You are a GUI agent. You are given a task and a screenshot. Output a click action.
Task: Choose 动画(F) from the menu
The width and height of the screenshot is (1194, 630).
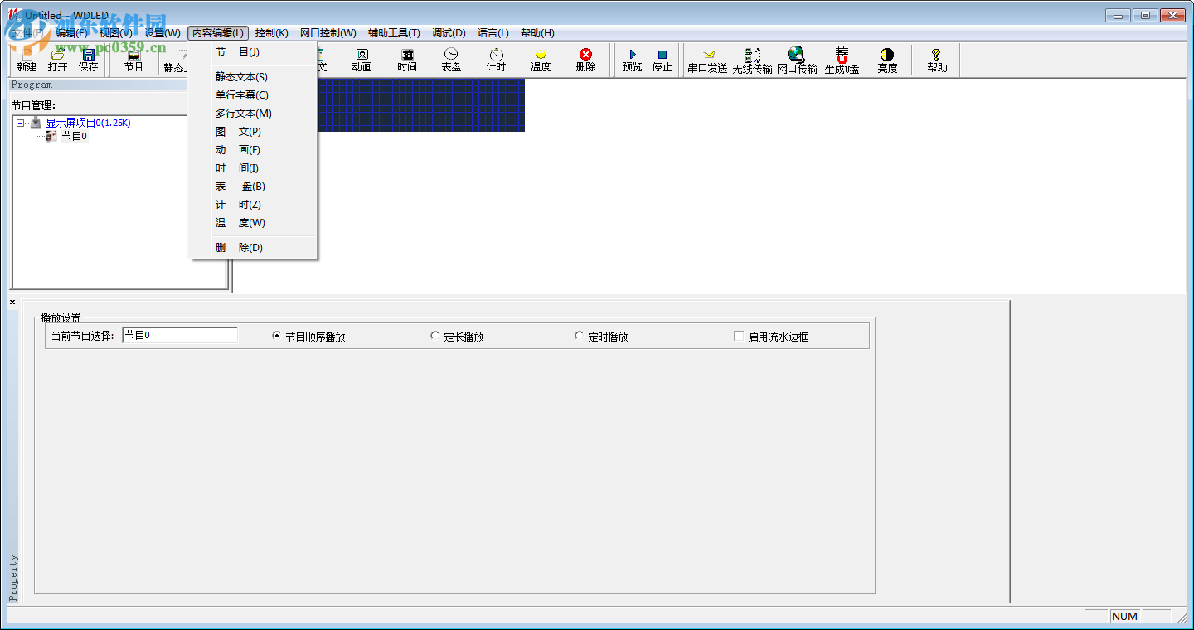[x=253, y=150]
